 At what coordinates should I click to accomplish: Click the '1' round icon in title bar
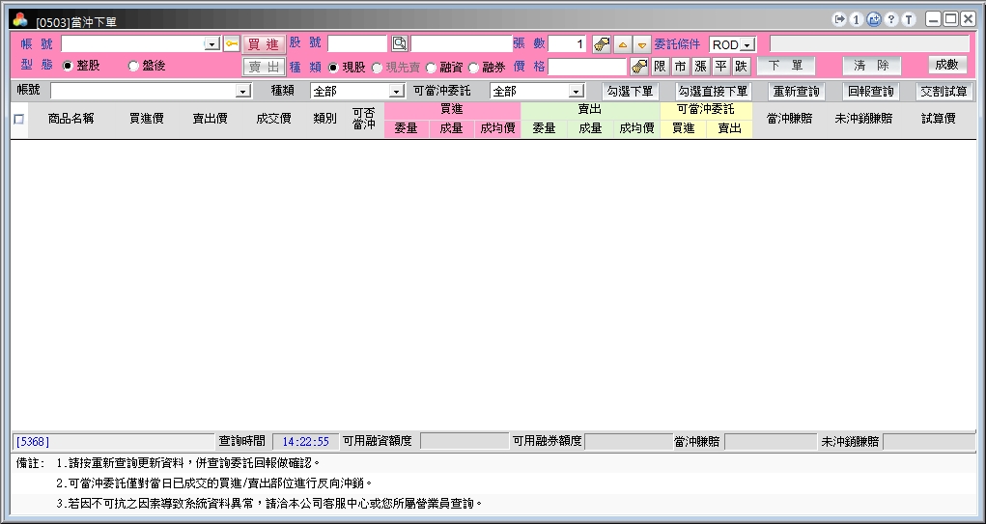[x=856, y=19]
